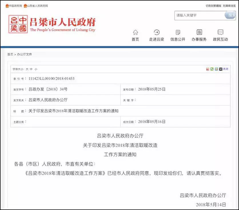The width and height of the screenshot is (239, 210).
Task: Click the orange print icon above the document
Action: 216,69
